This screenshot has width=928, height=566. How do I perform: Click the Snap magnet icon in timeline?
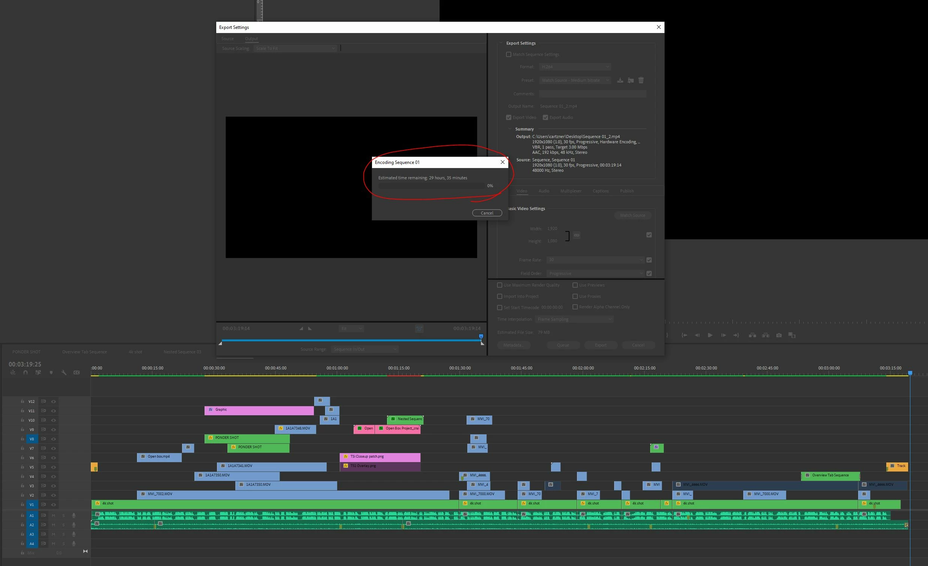pyautogui.click(x=25, y=372)
